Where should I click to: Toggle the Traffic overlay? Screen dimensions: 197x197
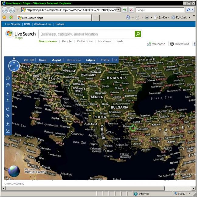[105, 60]
